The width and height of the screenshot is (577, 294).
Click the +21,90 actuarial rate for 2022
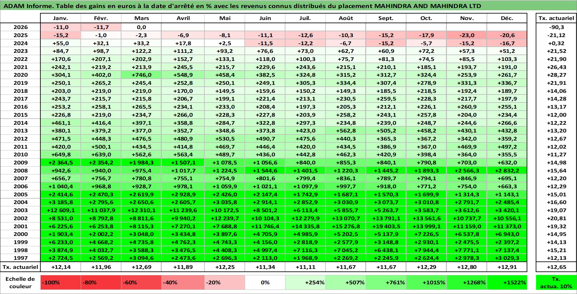coord(556,59)
